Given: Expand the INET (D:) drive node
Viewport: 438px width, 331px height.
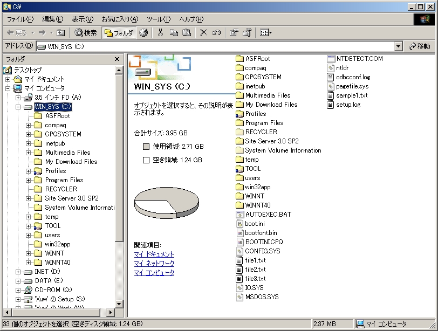Looking at the screenshot, I should pos(18,272).
